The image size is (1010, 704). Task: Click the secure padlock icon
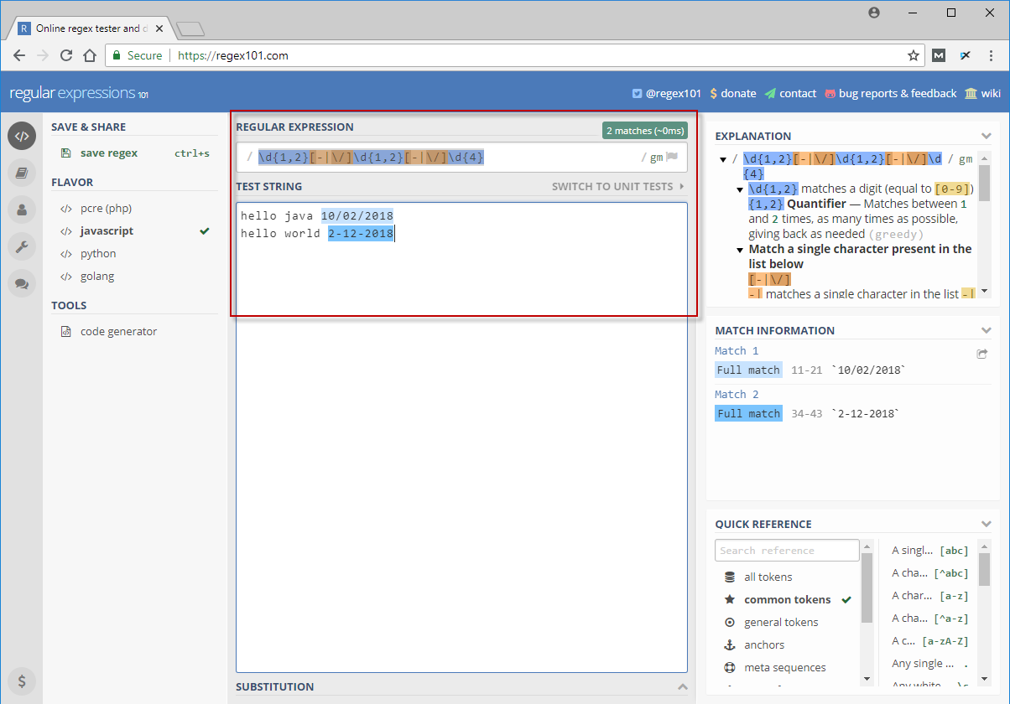coord(117,55)
